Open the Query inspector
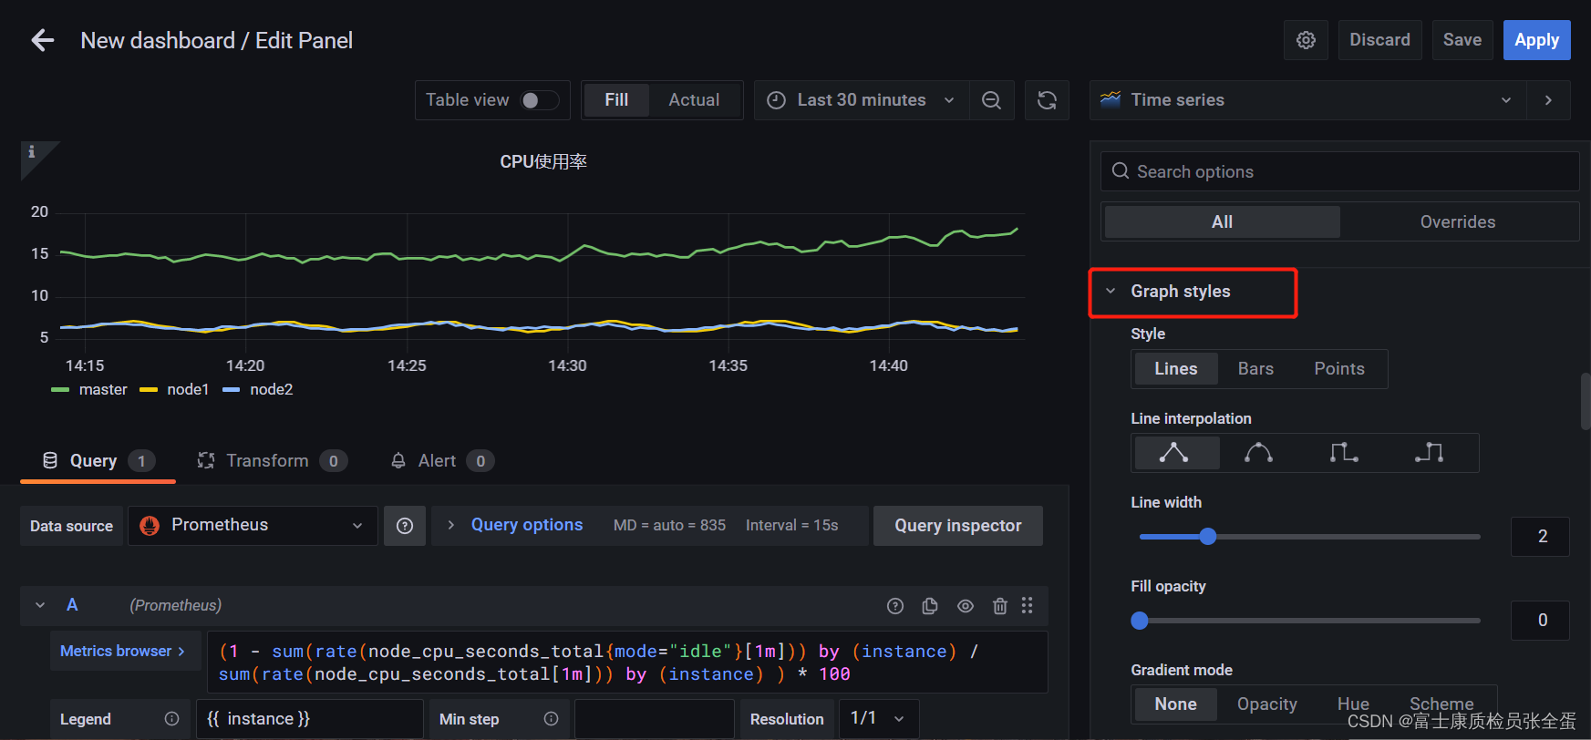Image resolution: width=1591 pixels, height=740 pixels. point(957,526)
